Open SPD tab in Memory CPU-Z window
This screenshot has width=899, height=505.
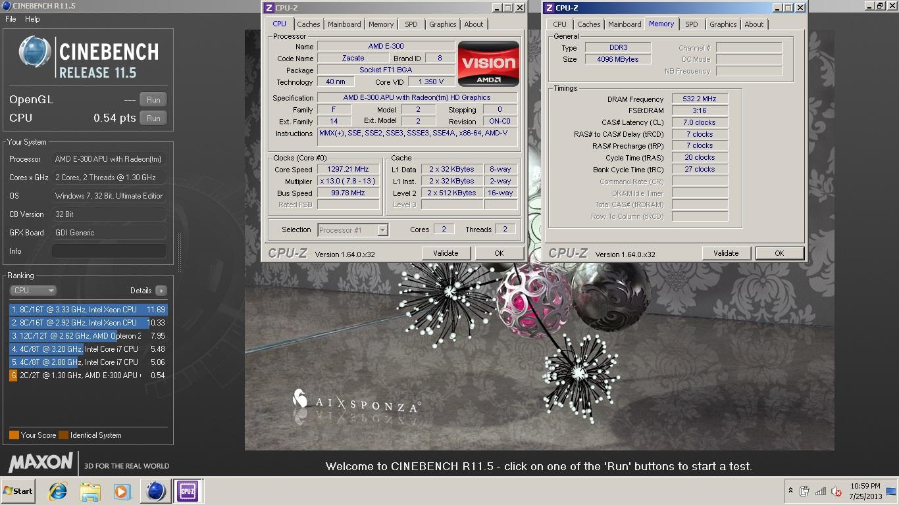pyautogui.click(x=692, y=24)
